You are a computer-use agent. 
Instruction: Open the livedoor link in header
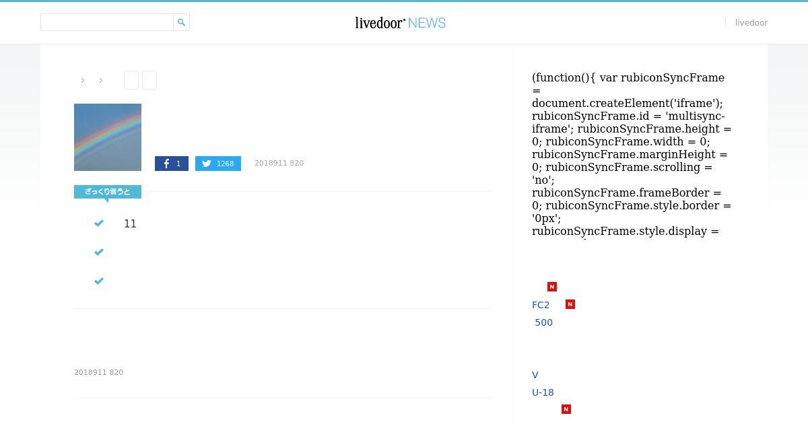tap(751, 23)
